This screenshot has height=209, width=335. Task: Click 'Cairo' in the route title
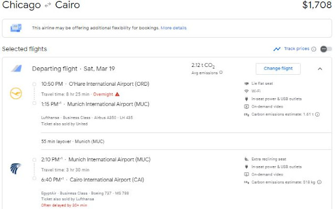click(68, 5)
